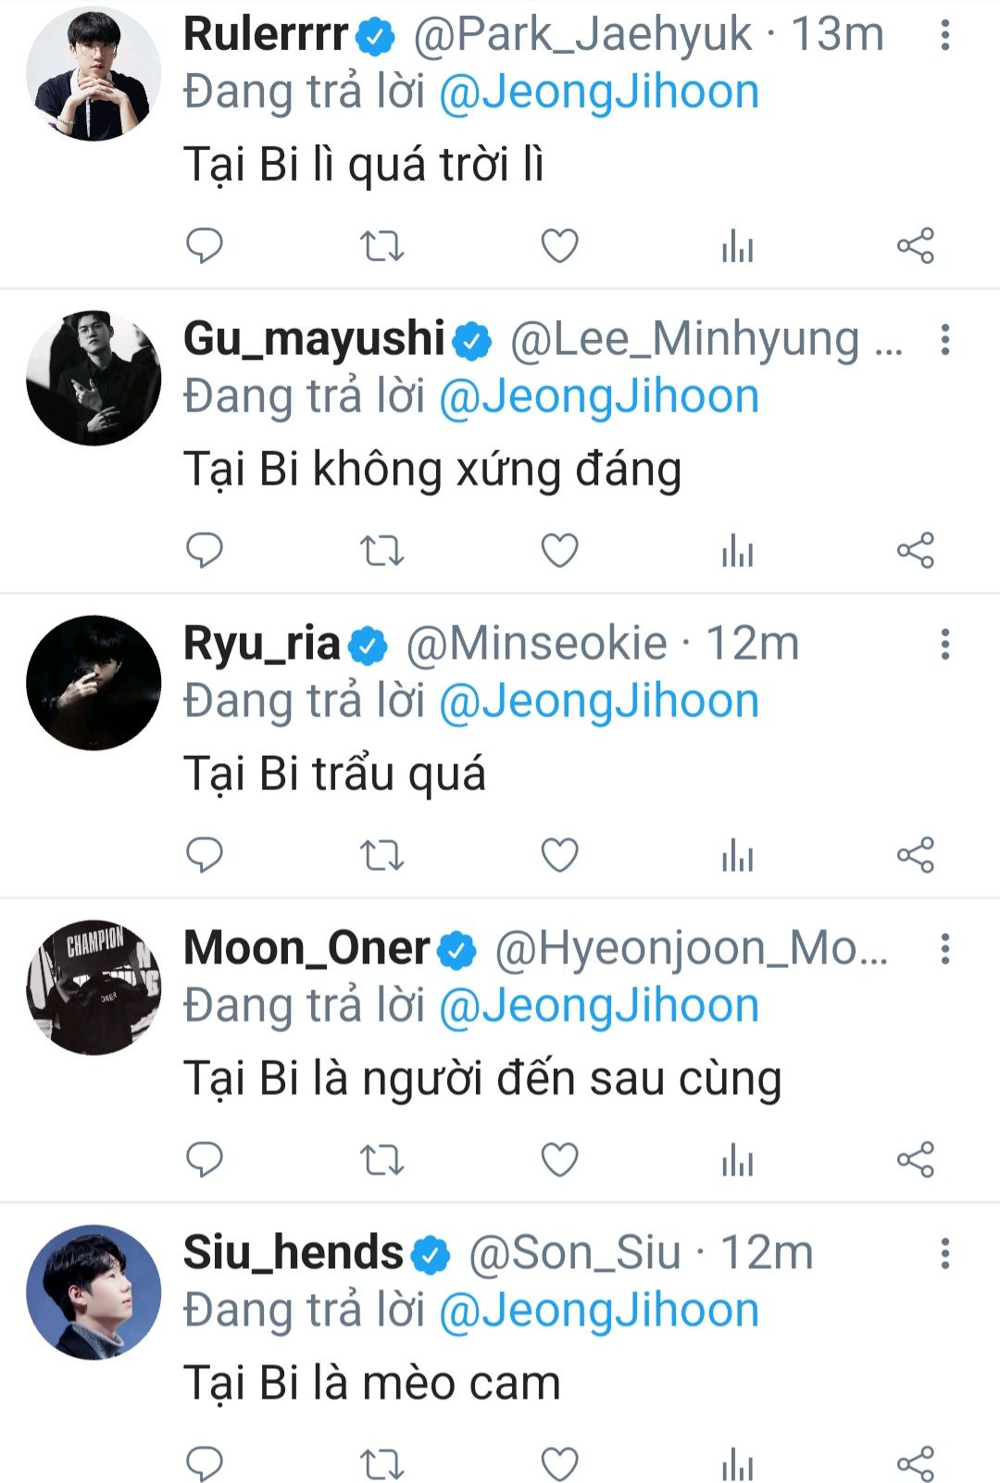1000x1483 pixels.
Task: Share Gu_mayushi's tweet
Action: (915, 550)
